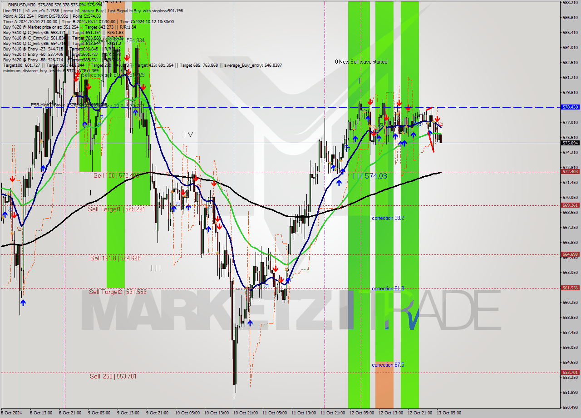Click the '10 Oct 21:00' time axis label
The width and height of the screenshot is (581, 418).
pyautogui.click(x=245, y=413)
